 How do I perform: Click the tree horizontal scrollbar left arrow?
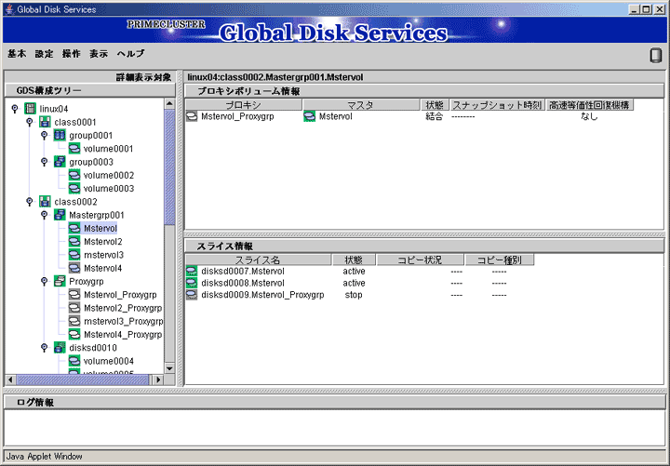tap(10, 379)
